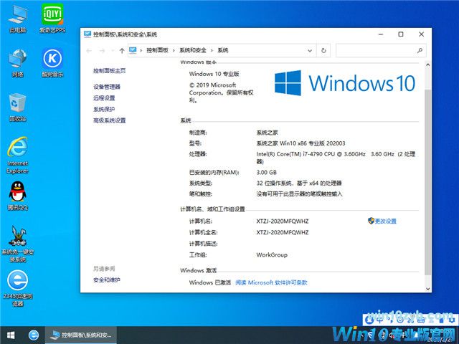Click the scrollbar up arrow

[427, 65]
